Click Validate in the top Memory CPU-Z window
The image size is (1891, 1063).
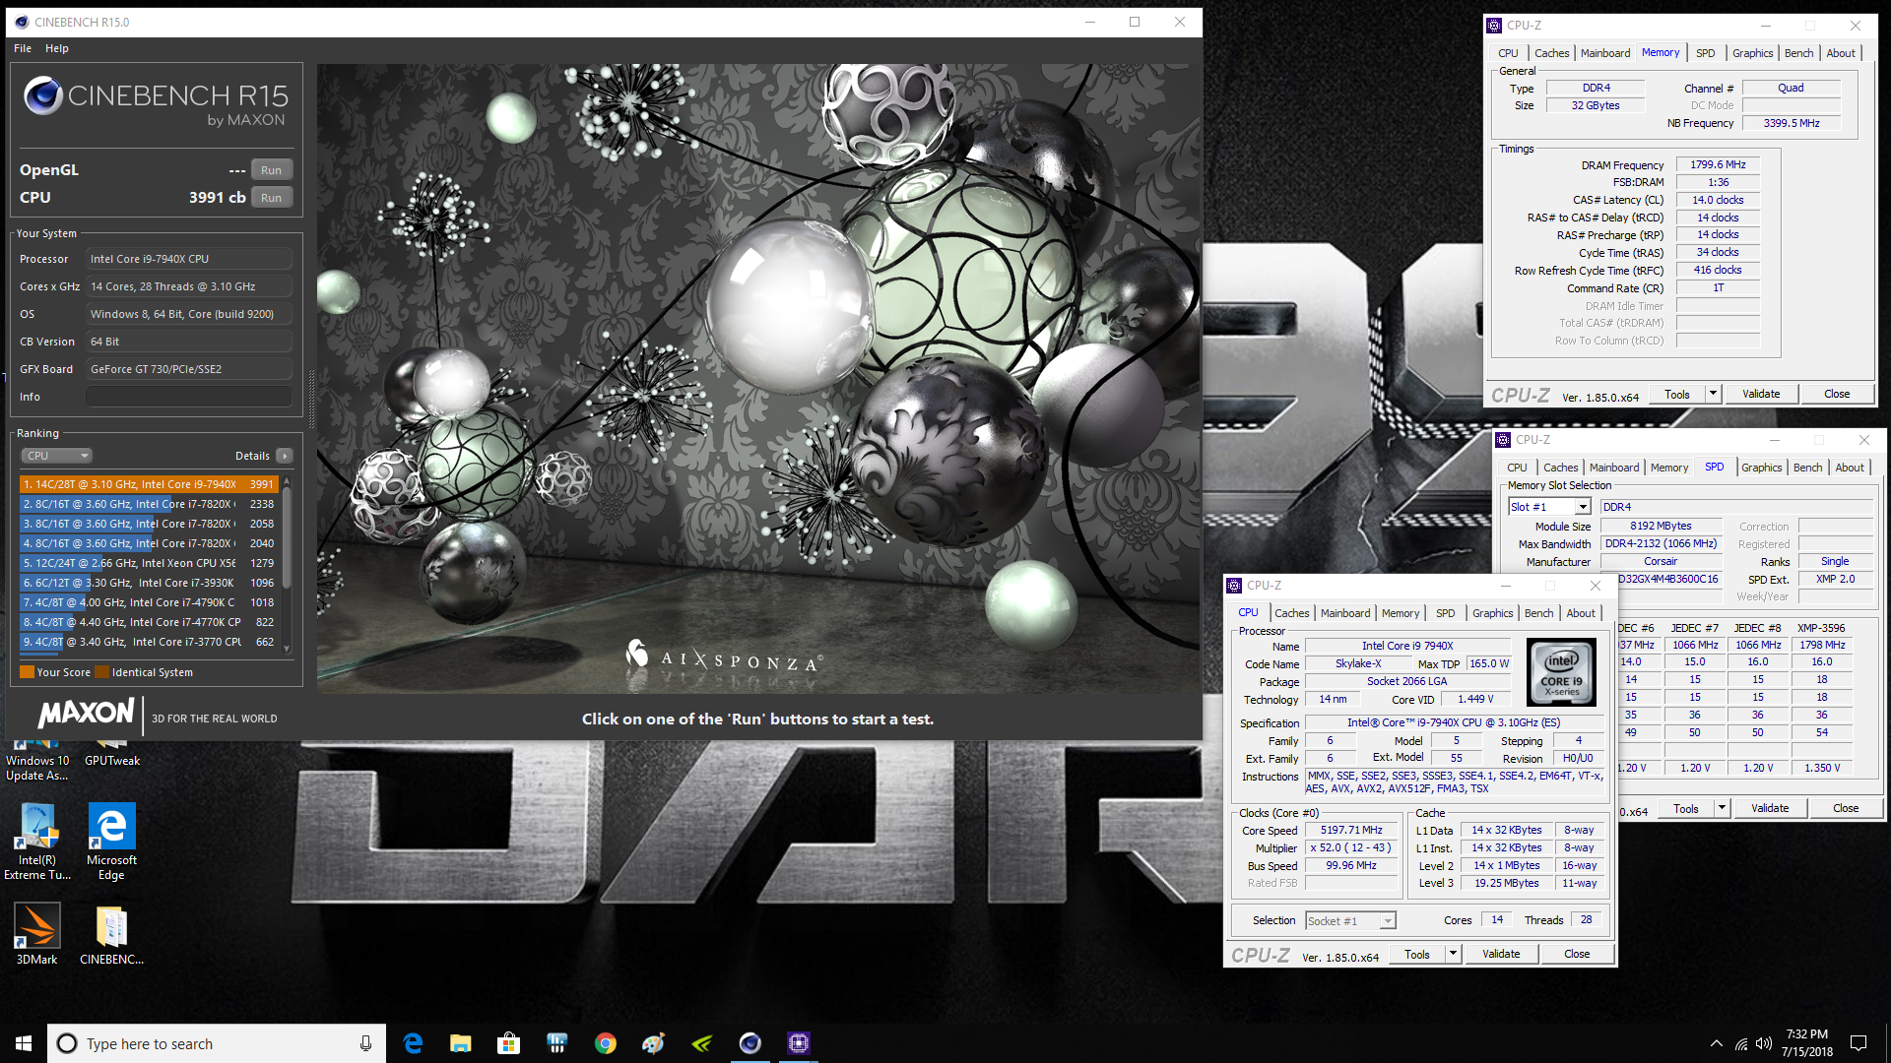[x=1761, y=394]
